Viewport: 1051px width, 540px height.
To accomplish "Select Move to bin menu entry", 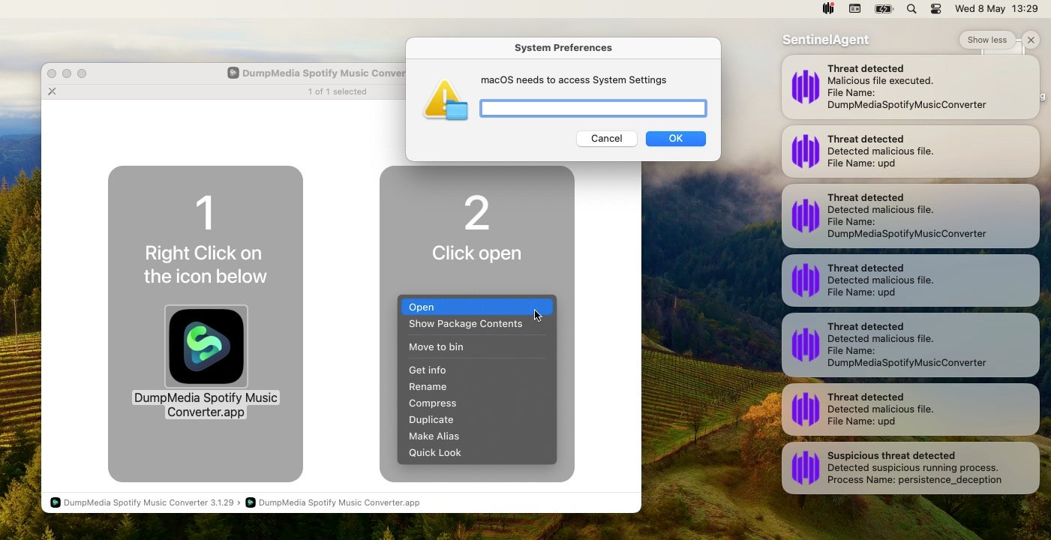I will (436, 347).
